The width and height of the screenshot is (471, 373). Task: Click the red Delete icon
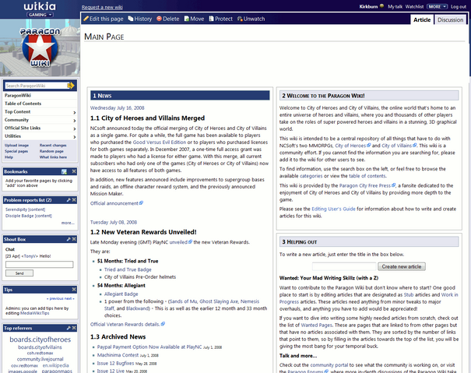159,19
